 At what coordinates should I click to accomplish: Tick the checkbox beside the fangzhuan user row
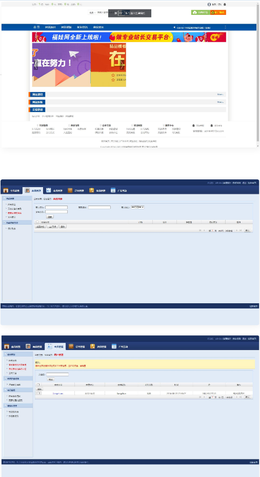[38, 393]
